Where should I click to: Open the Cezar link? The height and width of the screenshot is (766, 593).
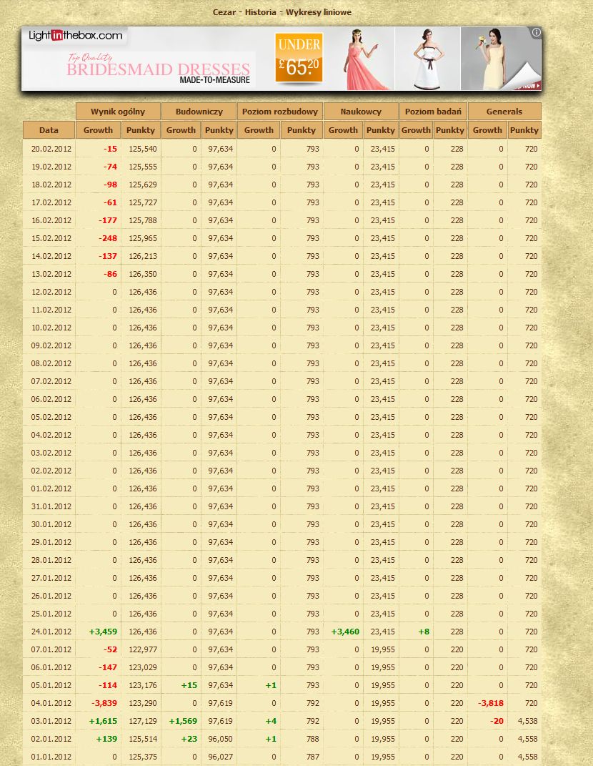224,12
